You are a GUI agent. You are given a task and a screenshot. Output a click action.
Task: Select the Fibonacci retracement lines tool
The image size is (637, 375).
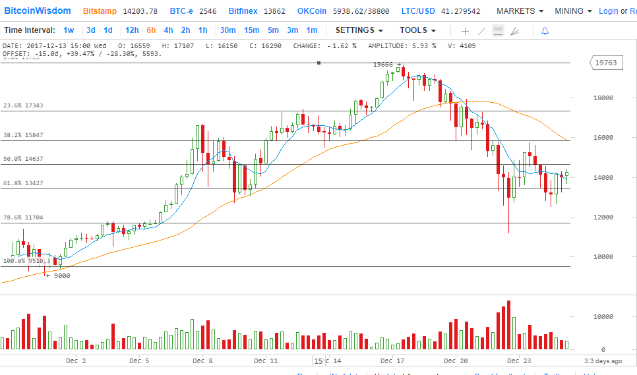pyautogui.click(x=498, y=31)
